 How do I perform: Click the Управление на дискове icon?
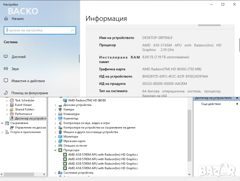click(12, 127)
